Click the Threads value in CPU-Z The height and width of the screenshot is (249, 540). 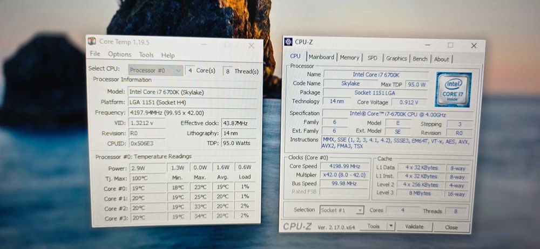point(456,211)
